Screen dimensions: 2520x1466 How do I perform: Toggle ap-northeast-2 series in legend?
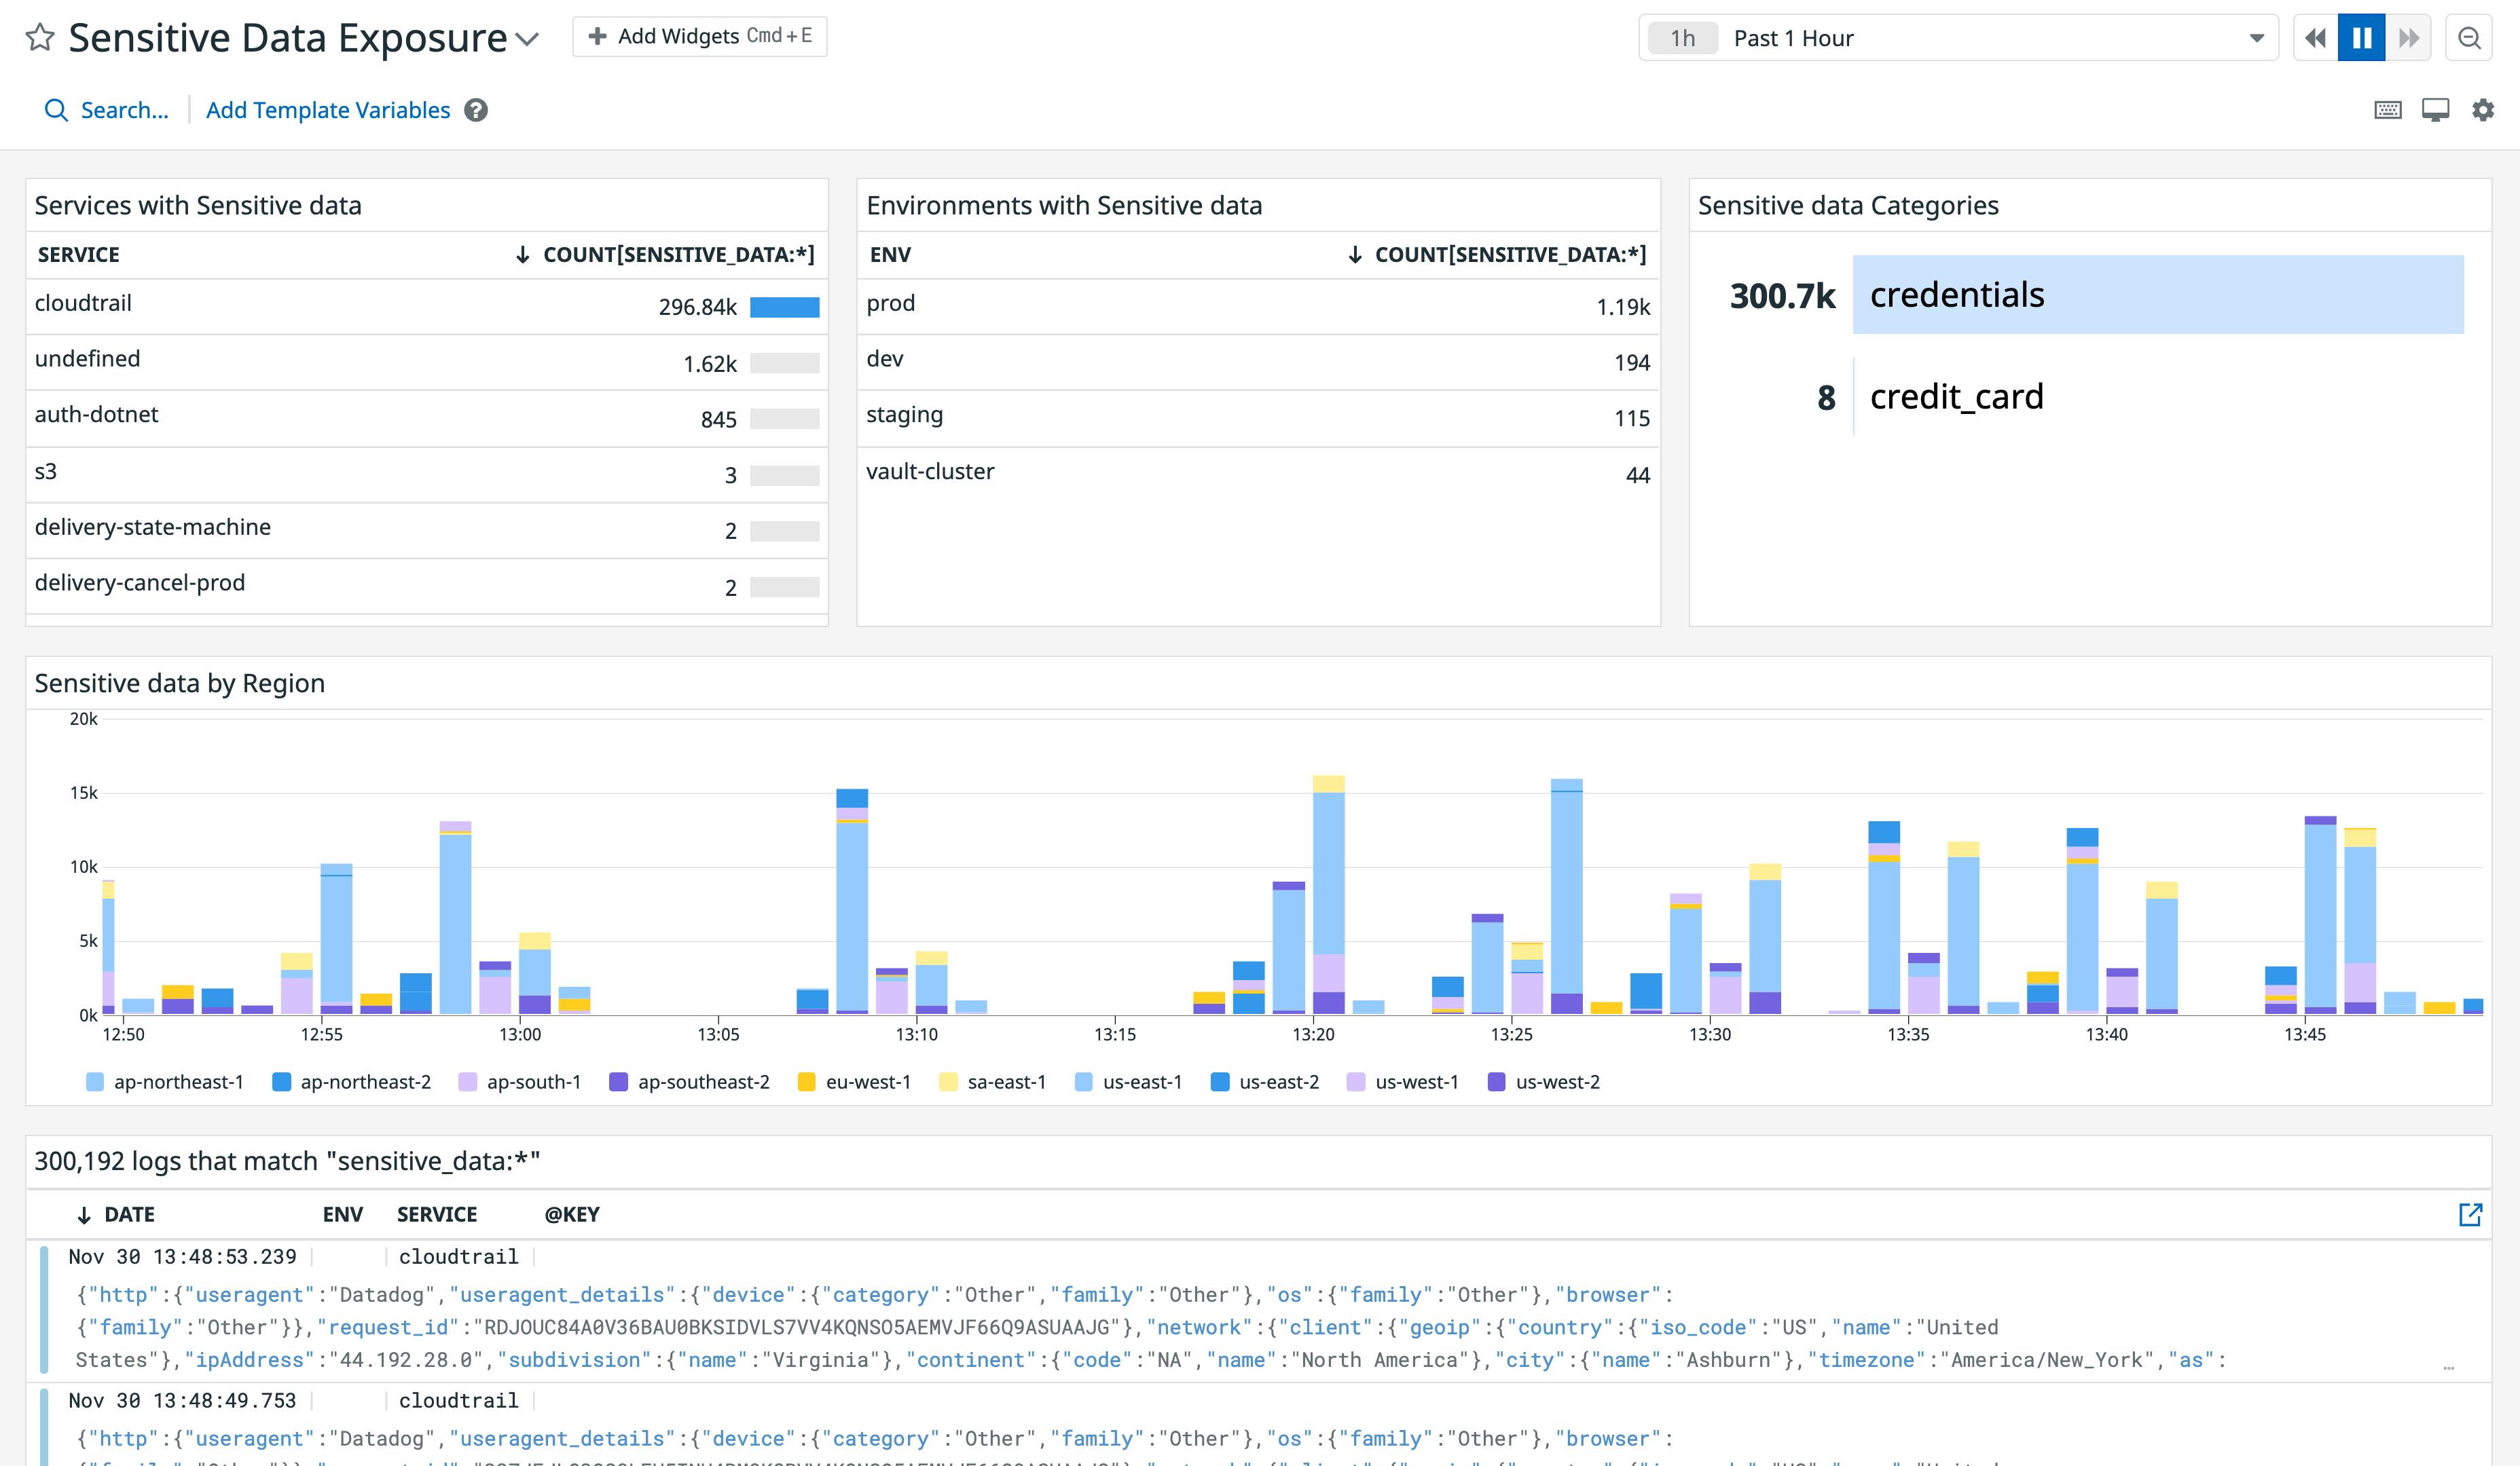[x=352, y=1083]
